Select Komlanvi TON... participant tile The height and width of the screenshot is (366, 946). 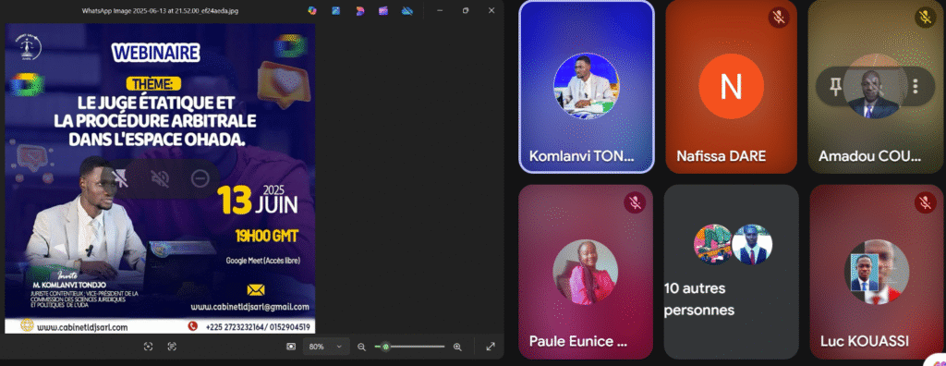tap(587, 87)
